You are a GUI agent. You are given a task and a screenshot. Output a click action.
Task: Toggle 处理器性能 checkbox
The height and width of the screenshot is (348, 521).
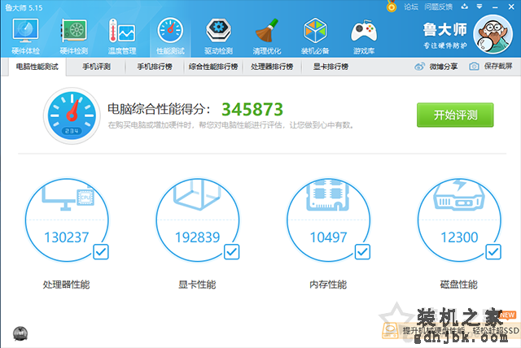click(x=101, y=252)
